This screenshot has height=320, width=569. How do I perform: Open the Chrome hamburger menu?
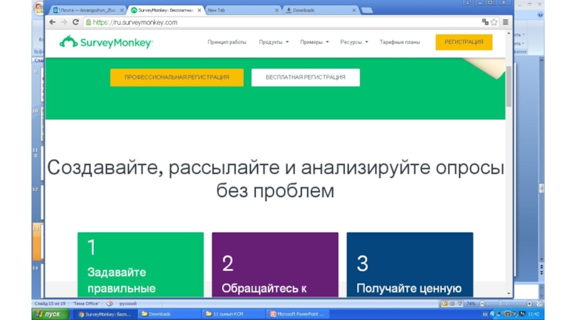506,22
